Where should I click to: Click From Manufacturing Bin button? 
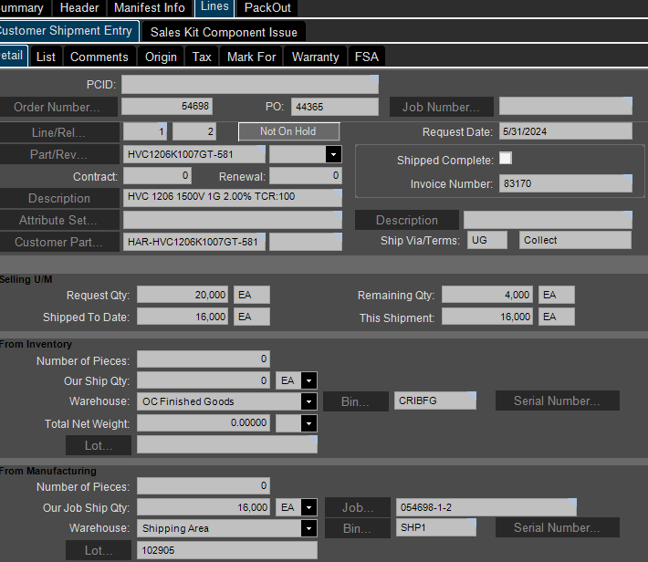point(358,528)
